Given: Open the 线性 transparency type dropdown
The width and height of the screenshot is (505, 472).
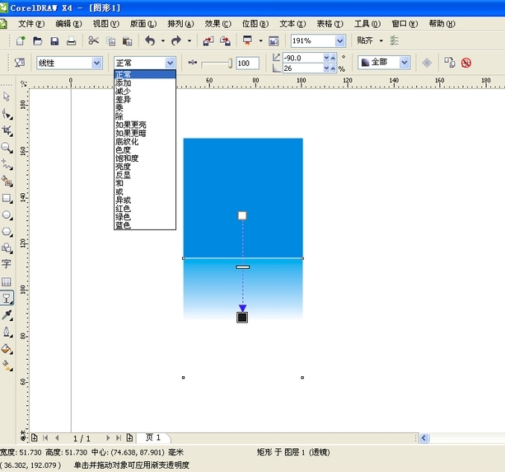Looking at the screenshot, I should (96, 63).
